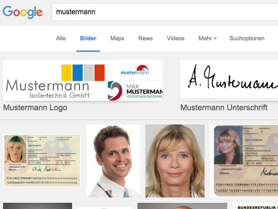Click the beige sample ID card thumbnail
This screenshot has height=209, width=278.
244,161
